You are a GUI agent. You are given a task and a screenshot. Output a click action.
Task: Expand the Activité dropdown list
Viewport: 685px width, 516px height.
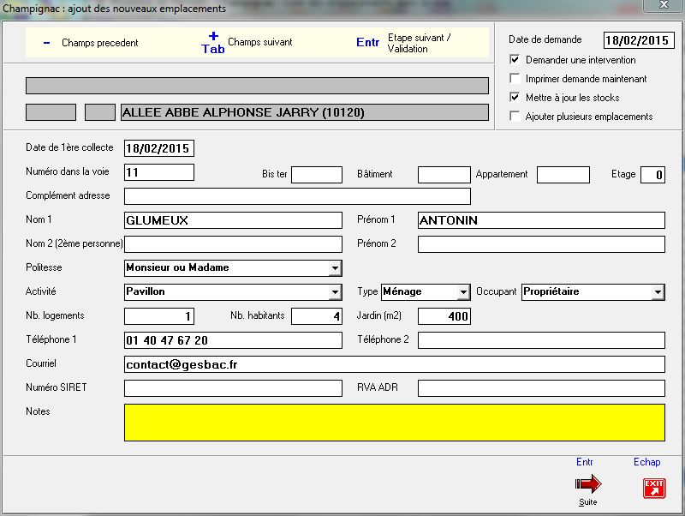tap(334, 292)
